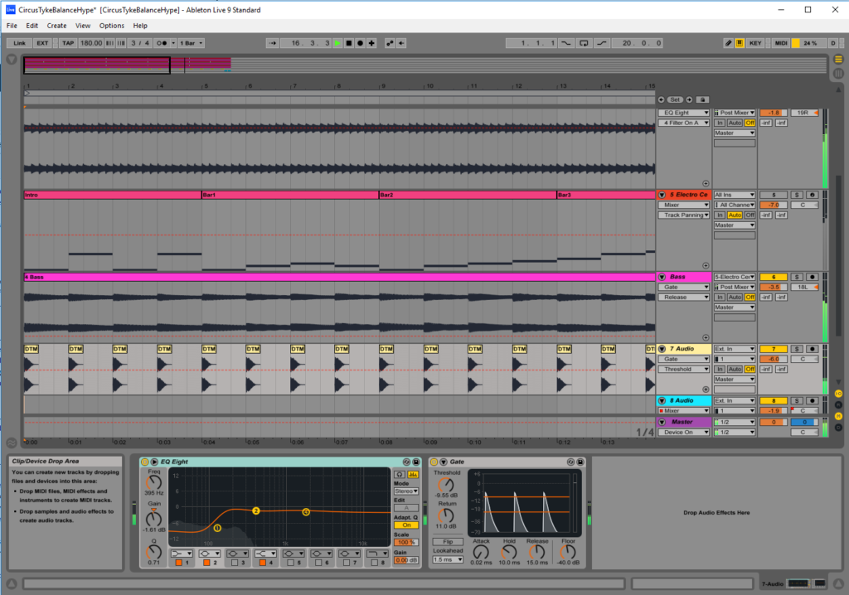Toggle Lock Envelopes icon
This screenshot has height=595, width=849.
click(702, 99)
